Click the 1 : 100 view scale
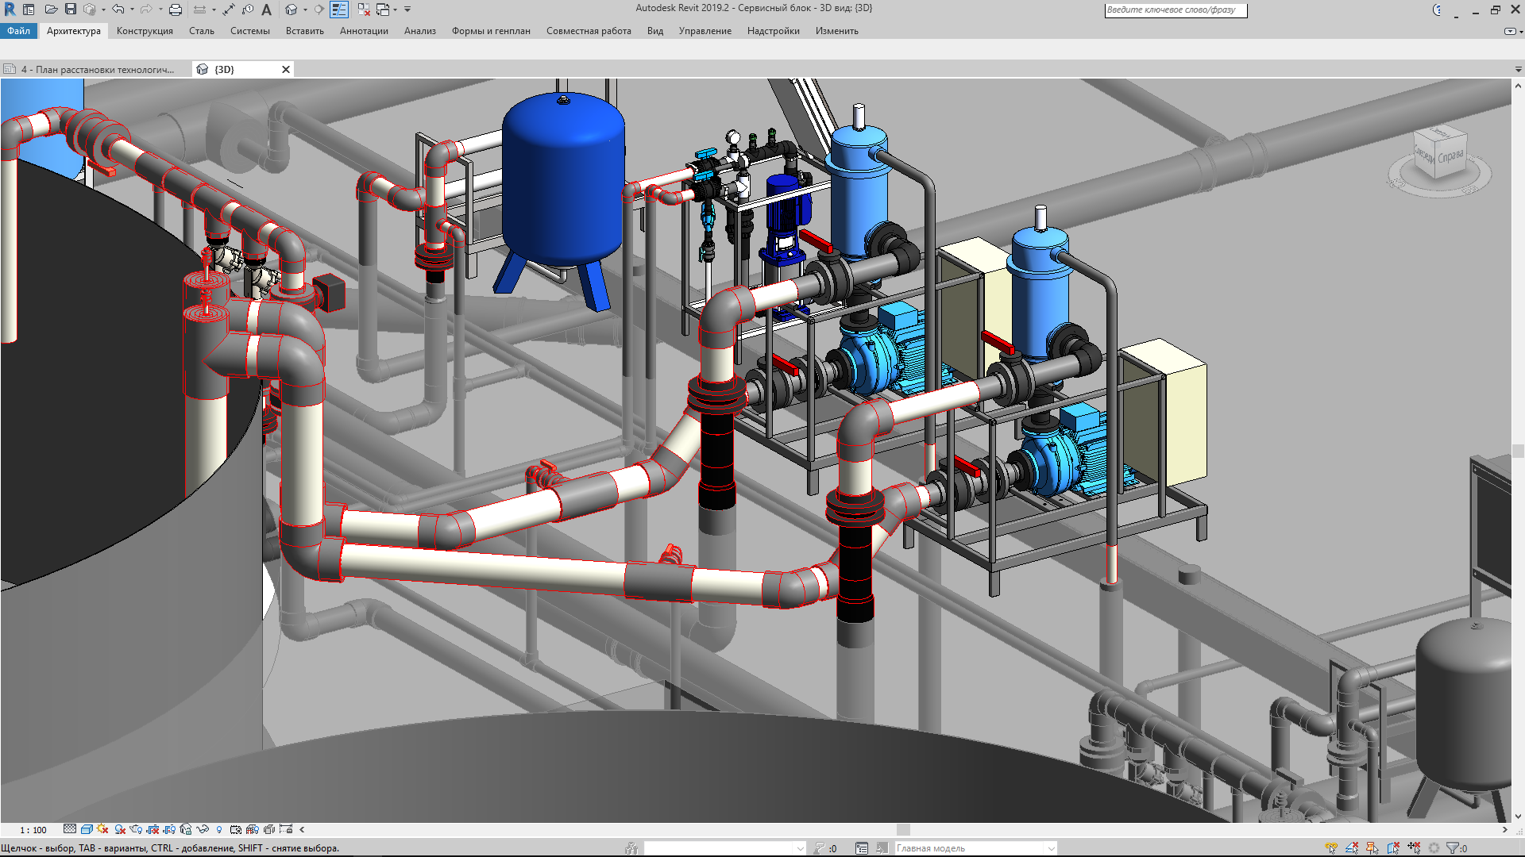The height and width of the screenshot is (857, 1525). click(33, 830)
